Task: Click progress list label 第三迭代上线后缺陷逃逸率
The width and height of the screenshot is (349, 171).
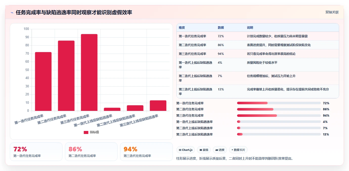Action: (x=195, y=134)
